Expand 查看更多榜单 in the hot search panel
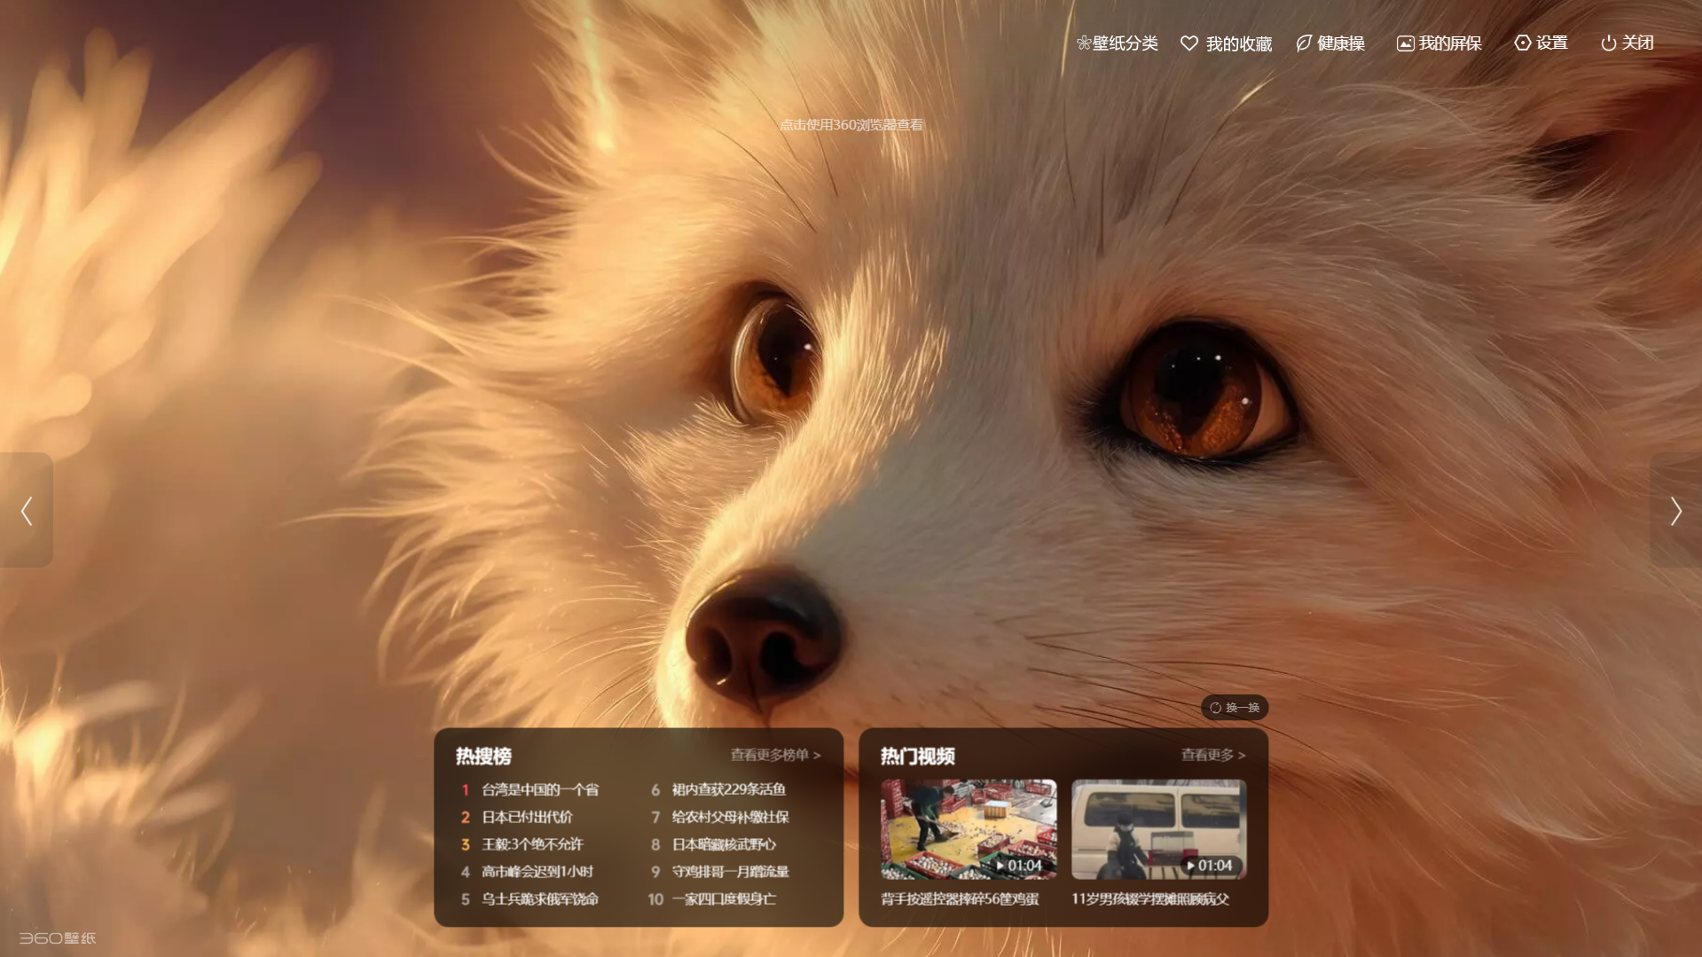 (x=774, y=755)
